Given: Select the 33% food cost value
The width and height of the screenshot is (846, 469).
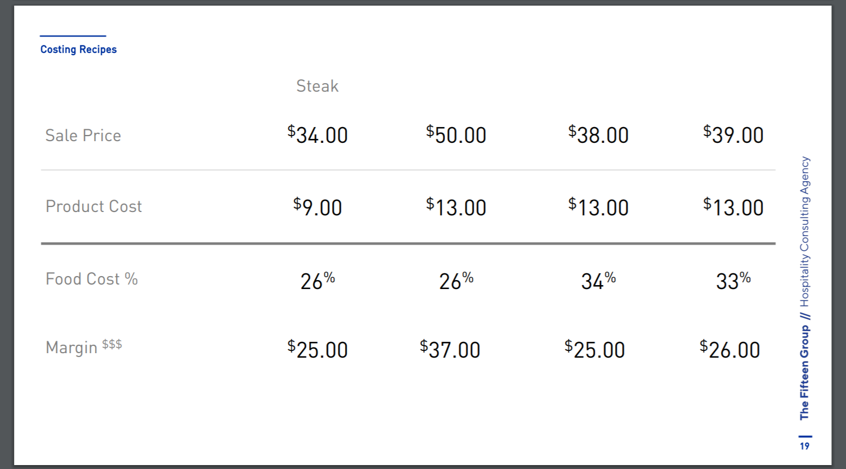Looking at the screenshot, I should (x=733, y=281).
